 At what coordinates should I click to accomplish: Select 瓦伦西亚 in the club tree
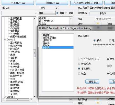coord(15,28)
